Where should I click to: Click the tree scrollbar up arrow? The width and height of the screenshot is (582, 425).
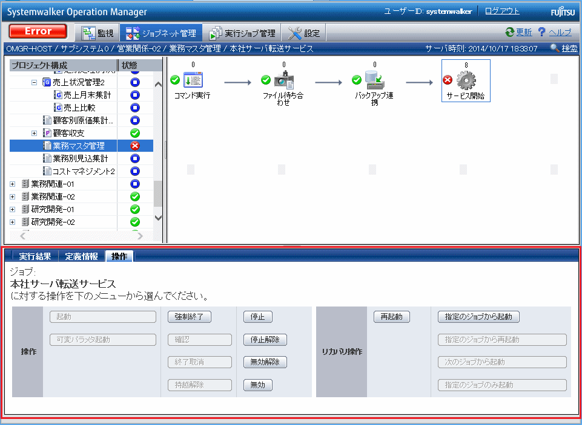pos(158,85)
